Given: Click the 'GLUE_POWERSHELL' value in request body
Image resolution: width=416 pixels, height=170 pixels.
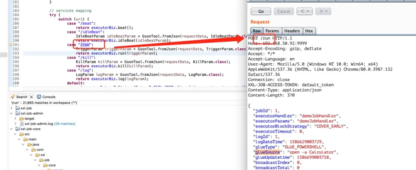Looking at the screenshot, I should point(304,147).
